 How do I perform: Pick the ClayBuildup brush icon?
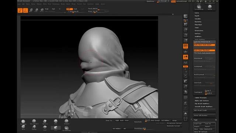coord(23,122)
